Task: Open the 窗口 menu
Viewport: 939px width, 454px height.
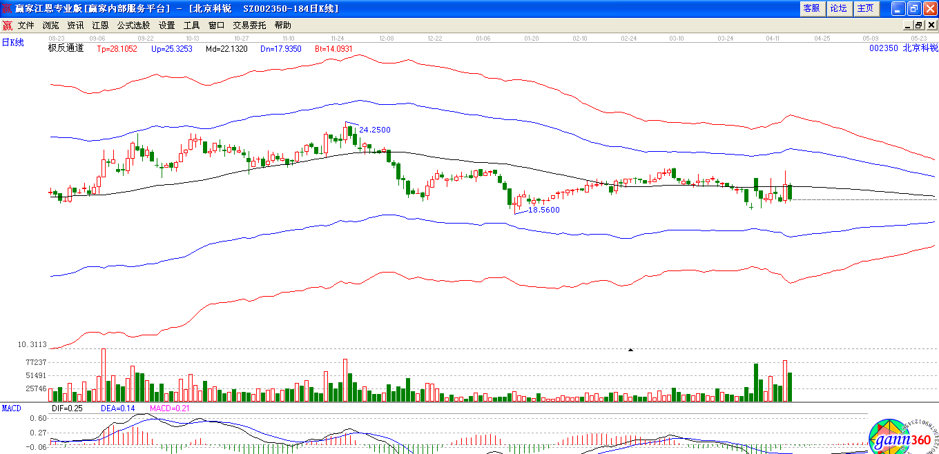Action: pyautogui.click(x=216, y=26)
